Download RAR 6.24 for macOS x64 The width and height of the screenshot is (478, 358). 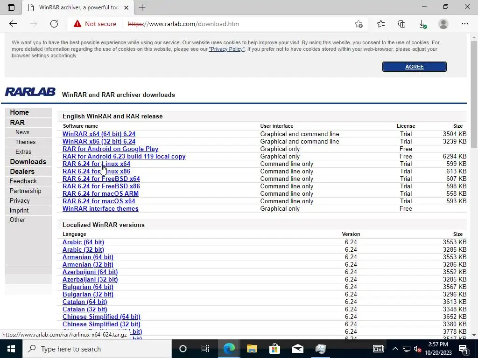pyautogui.click(x=99, y=201)
